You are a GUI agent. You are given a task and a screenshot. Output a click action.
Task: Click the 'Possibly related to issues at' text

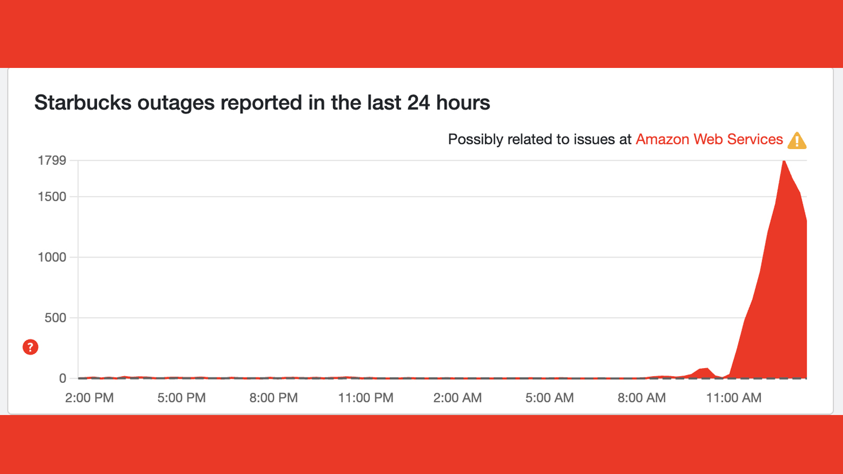(x=540, y=140)
